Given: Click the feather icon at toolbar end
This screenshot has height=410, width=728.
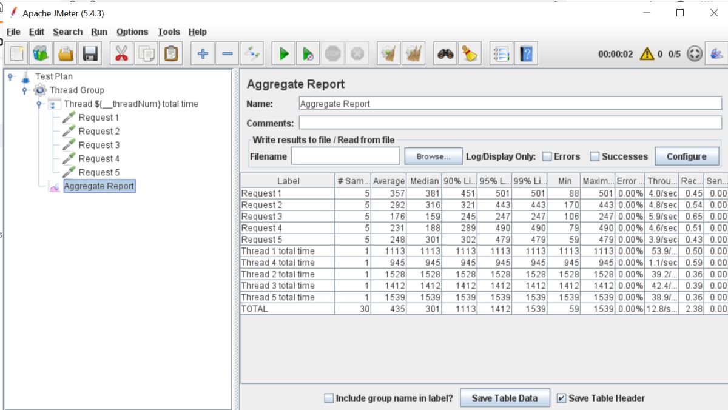Looking at the screenshot, I should tap(716, 54).
